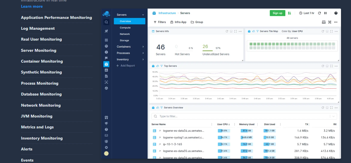Select the Network nav item
The width and height of the screenshot is (351, 163).
tap(125, 34)
